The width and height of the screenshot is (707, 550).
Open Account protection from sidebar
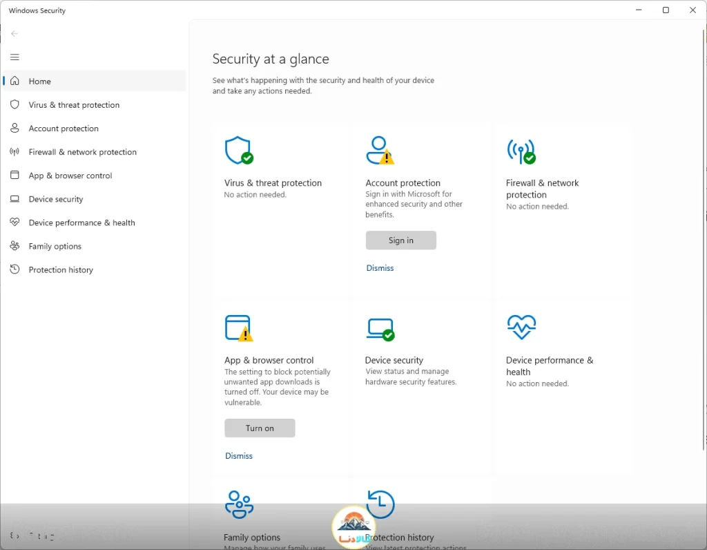[95, 128]
